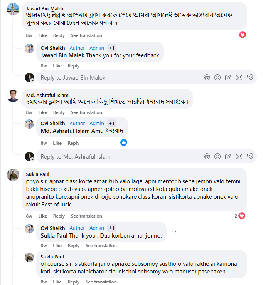
Task: View like reaction on Ovi Sheikh's ধন্যবাদ reply
Action: (124, 142)
